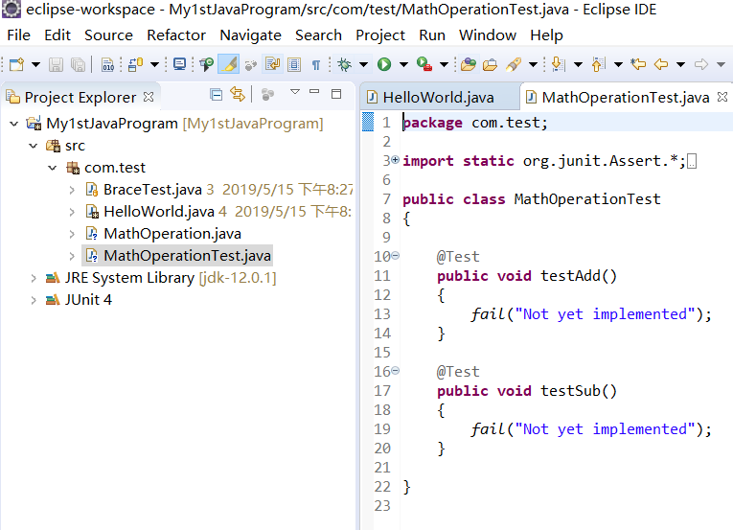This screenshot has height=530, width=733.
Task: Close the MathOperationTest.java editor tab
Action: [722, 97]
